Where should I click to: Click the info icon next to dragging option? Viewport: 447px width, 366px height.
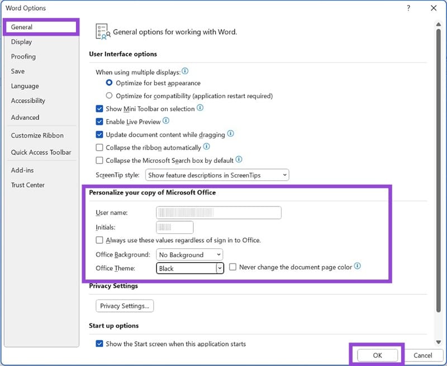(230, 134)
